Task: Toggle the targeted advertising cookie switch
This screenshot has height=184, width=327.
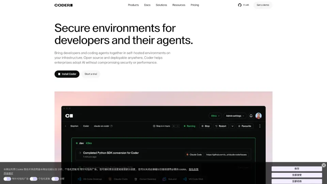Action: (7, 179)
